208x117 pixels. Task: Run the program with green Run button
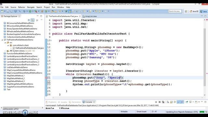30,11
